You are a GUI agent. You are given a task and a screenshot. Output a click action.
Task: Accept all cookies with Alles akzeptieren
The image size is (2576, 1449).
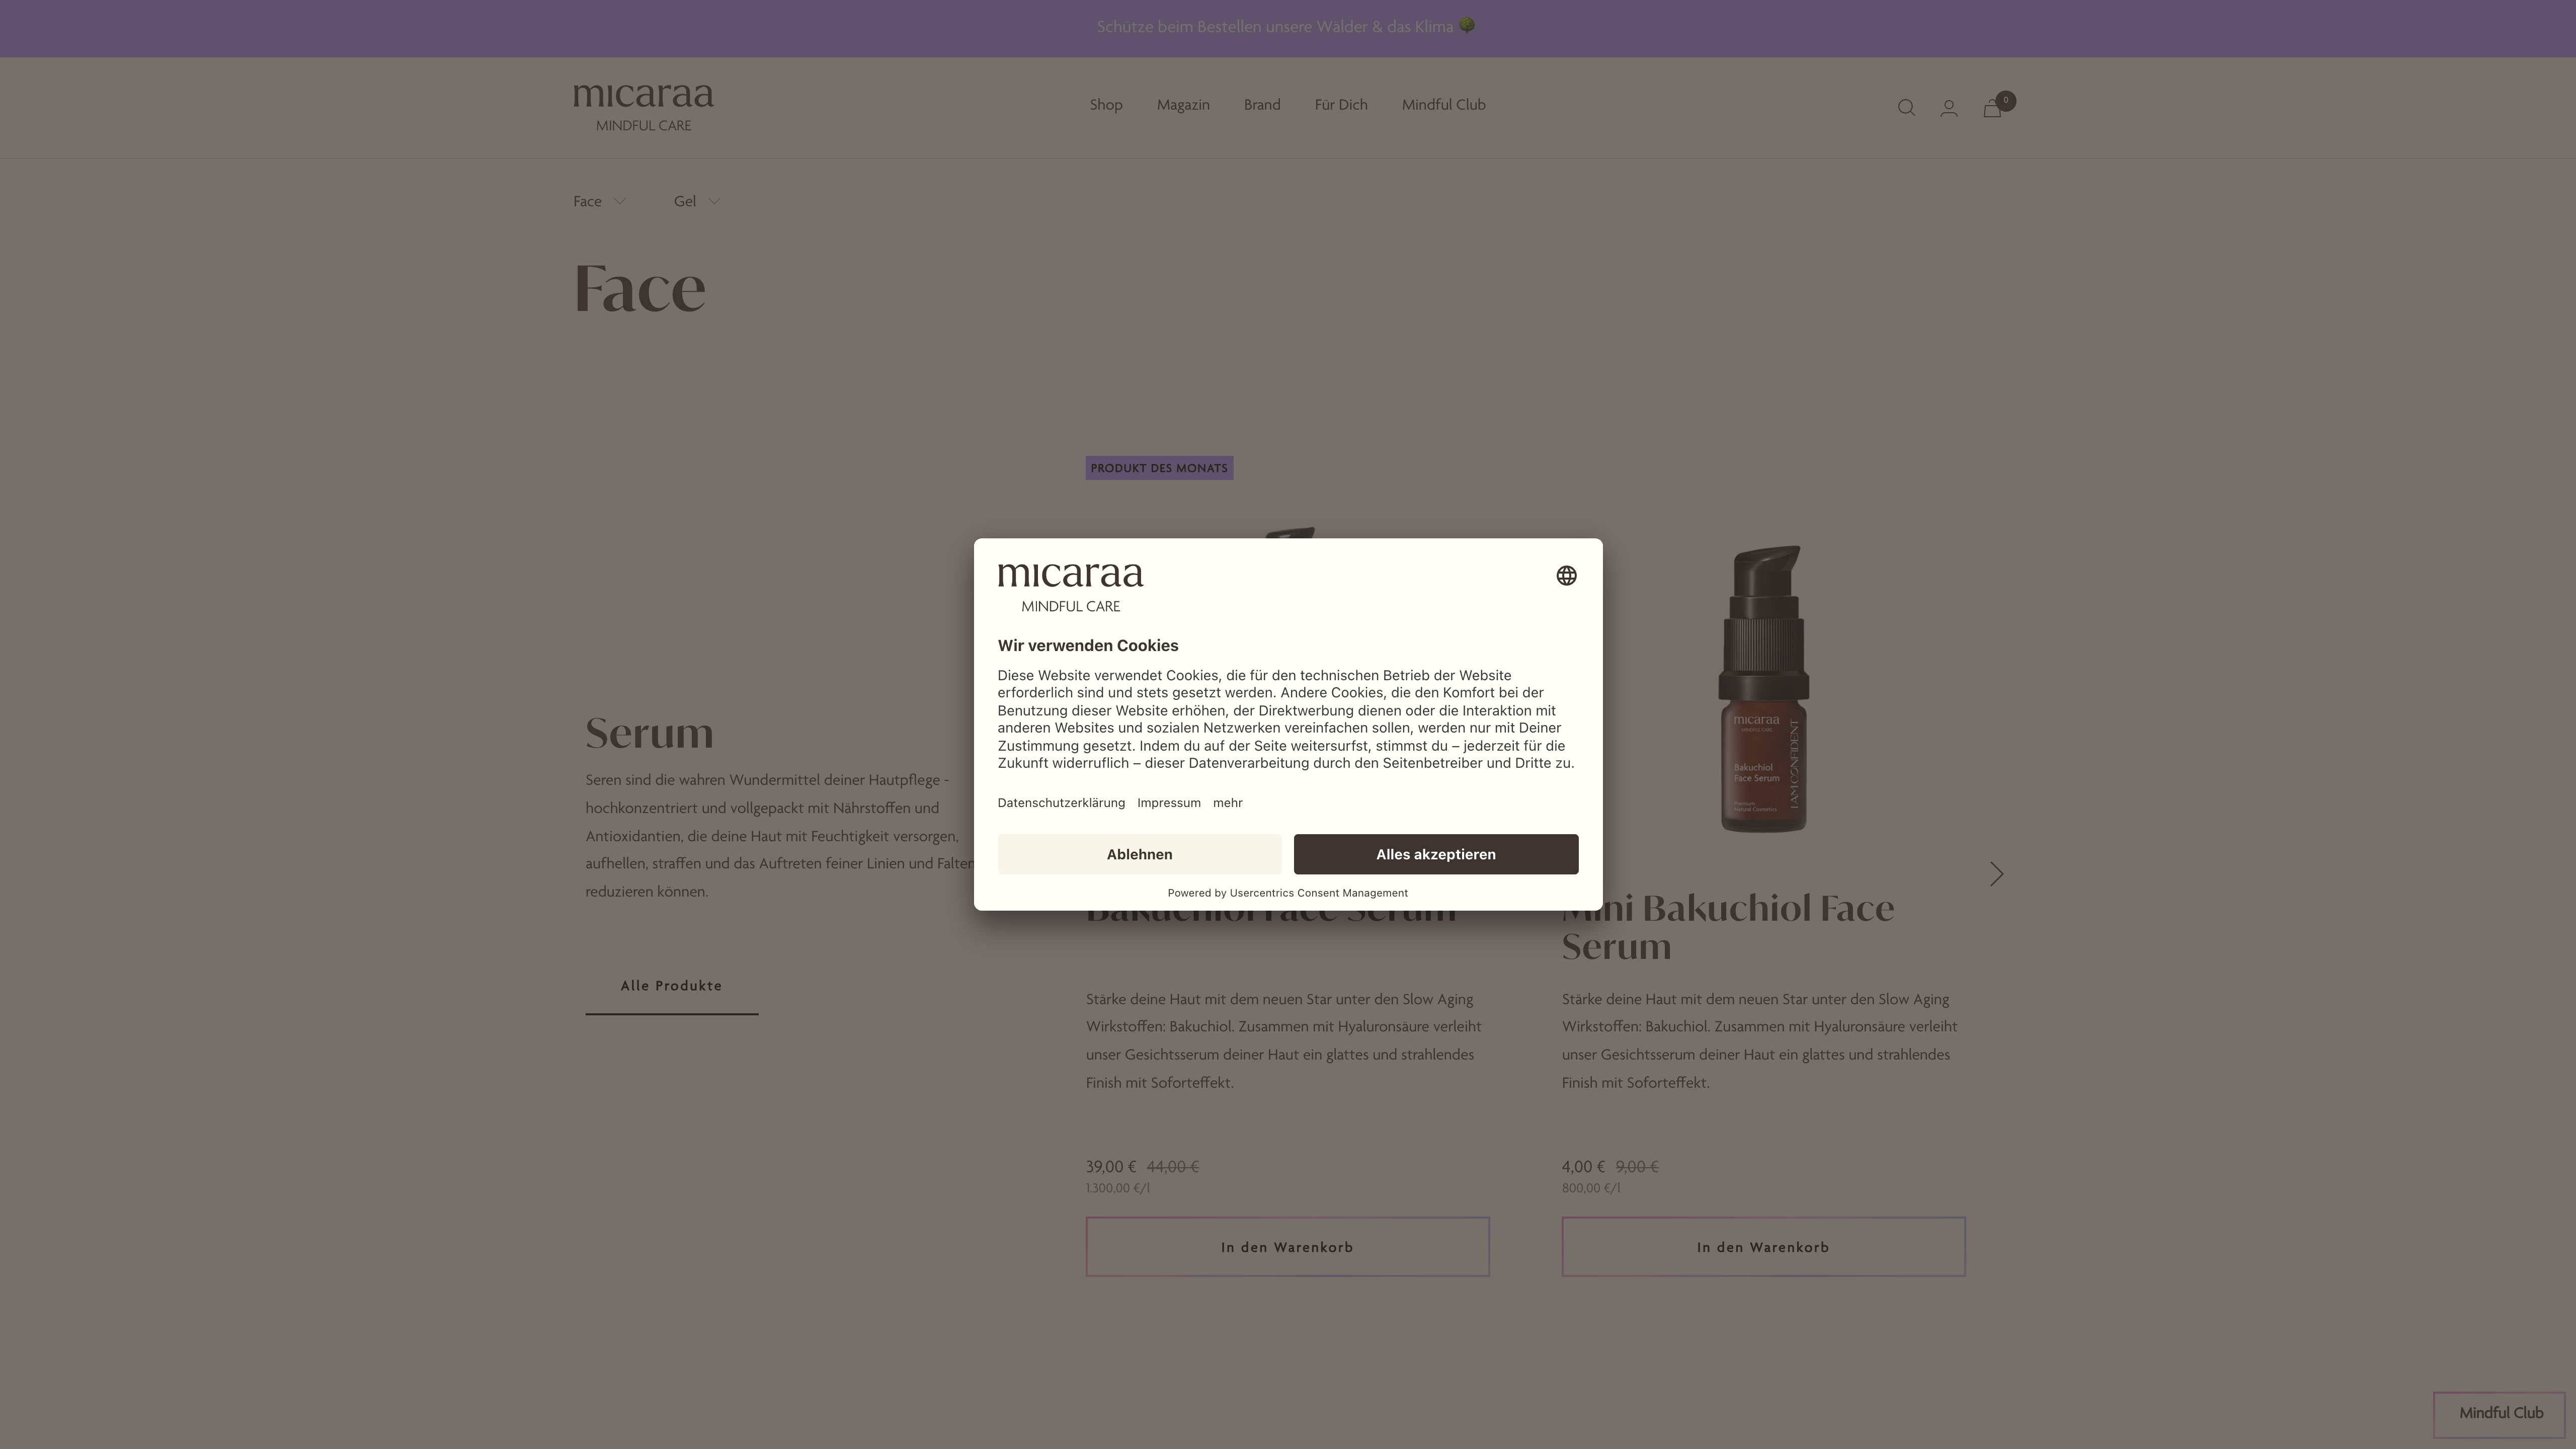(1435, 854)
